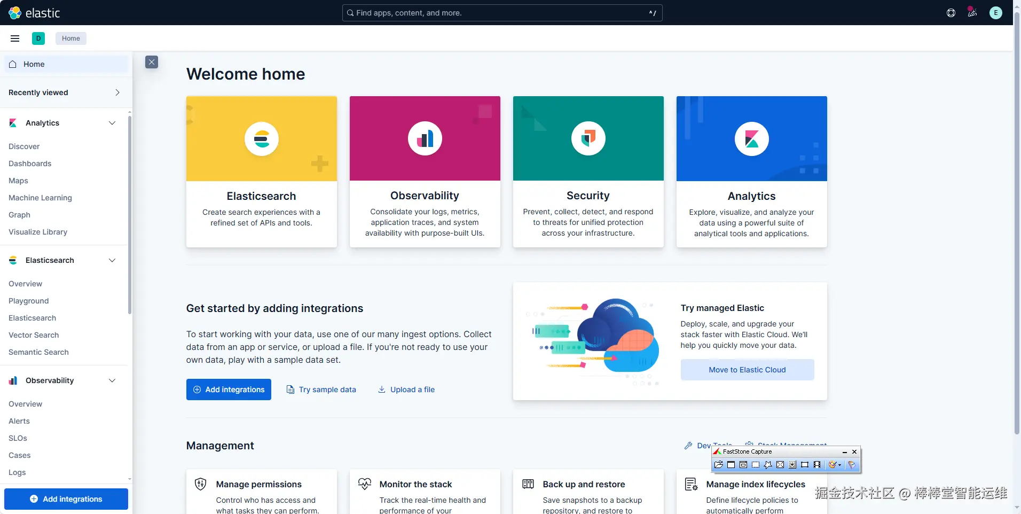Screen dimensions: 1021x514
Task: Capture window or object in FastStone
Action: [743, 465]
